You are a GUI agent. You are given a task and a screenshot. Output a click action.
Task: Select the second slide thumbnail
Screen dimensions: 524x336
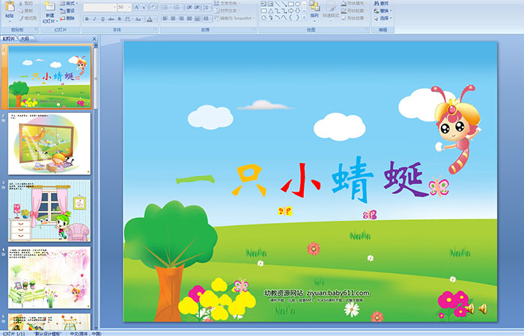50,143
